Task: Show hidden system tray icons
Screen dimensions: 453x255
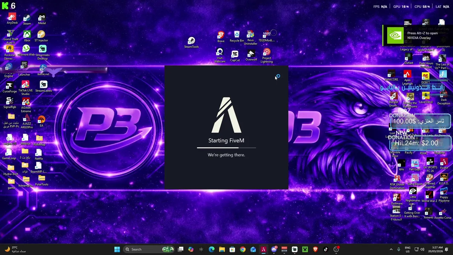Action: [x=391, y=249]
